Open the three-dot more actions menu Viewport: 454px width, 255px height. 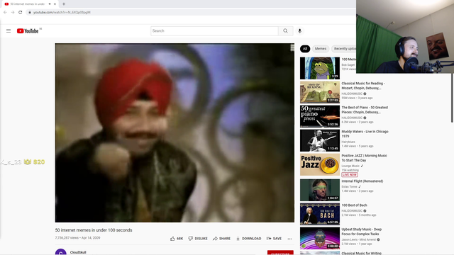click(x=289, y=239)
